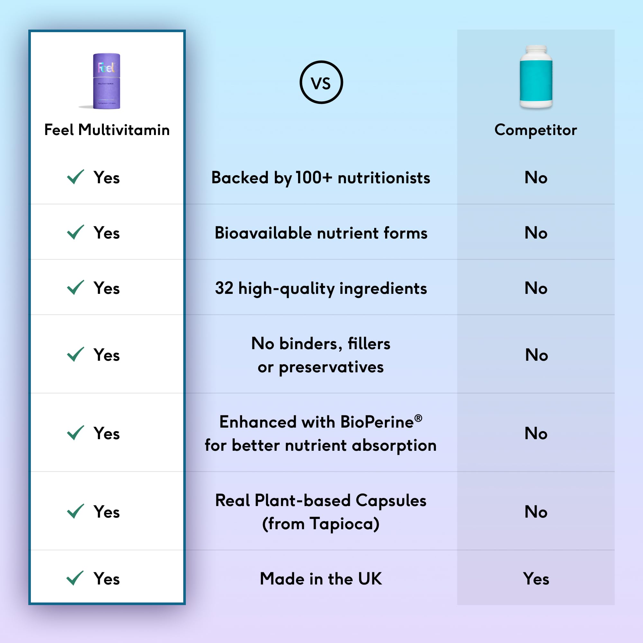Click the checkmark in the 32 ingredients row
This screenshot has height=643, width=643.
[75, 287]
